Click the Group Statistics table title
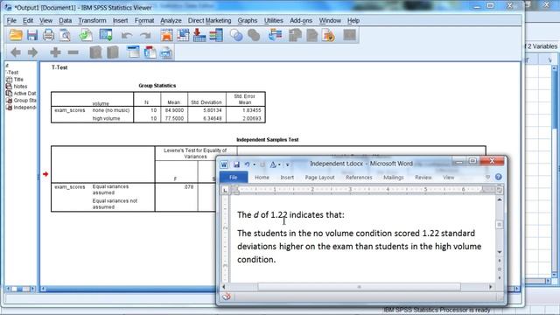The image size is (560, 315). (157, 86)
